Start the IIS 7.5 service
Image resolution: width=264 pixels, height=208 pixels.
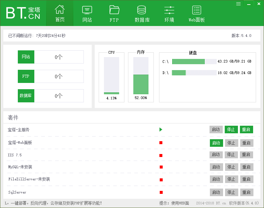tap(216, 155)
